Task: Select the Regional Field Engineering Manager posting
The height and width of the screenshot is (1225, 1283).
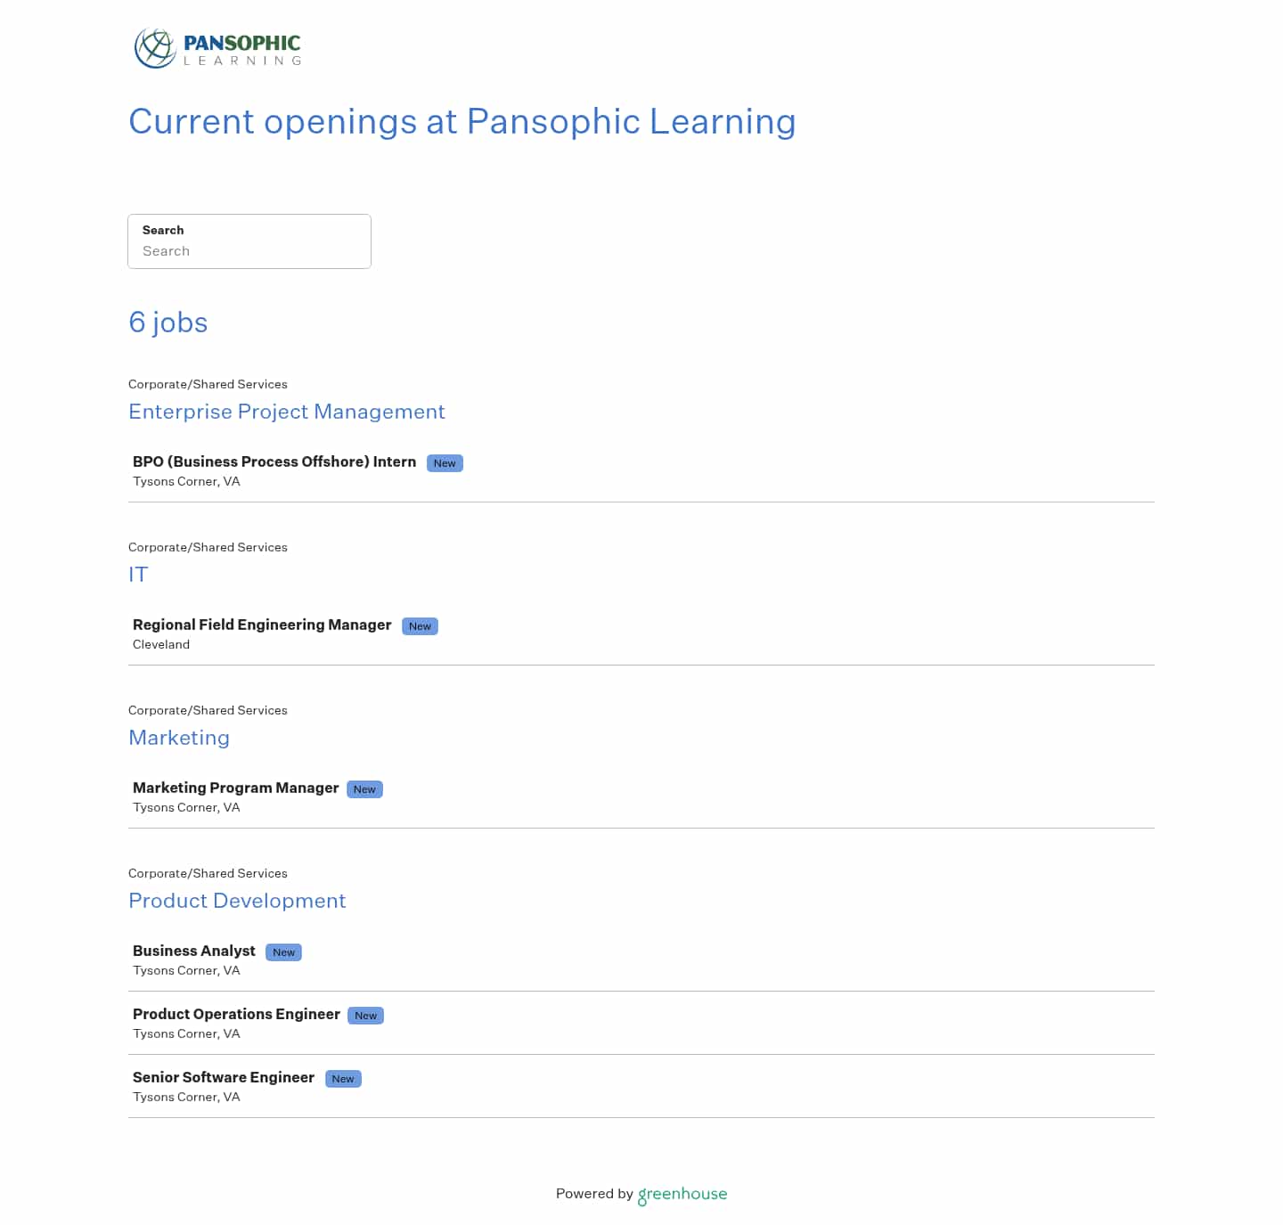Action: (x=261, y=625)
